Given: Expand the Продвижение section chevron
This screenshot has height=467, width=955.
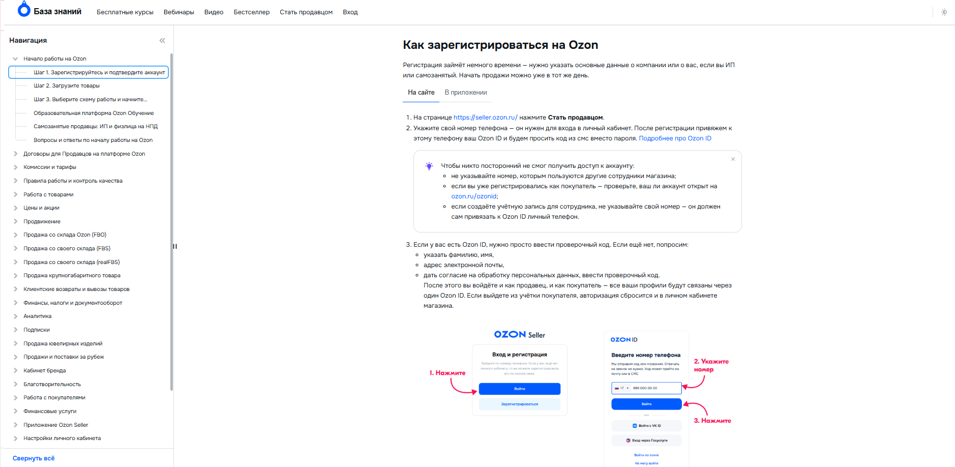Looking at the screenshot, I should [15, 222].
